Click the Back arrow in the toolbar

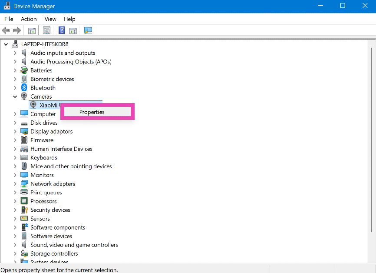pos(6,30)
